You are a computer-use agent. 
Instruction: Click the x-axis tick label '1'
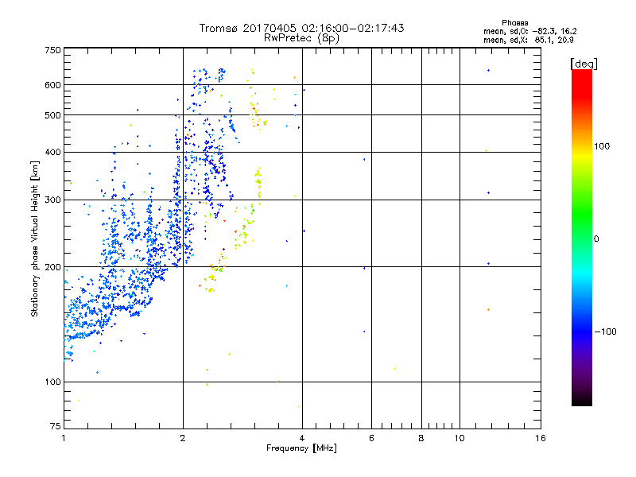64,438
